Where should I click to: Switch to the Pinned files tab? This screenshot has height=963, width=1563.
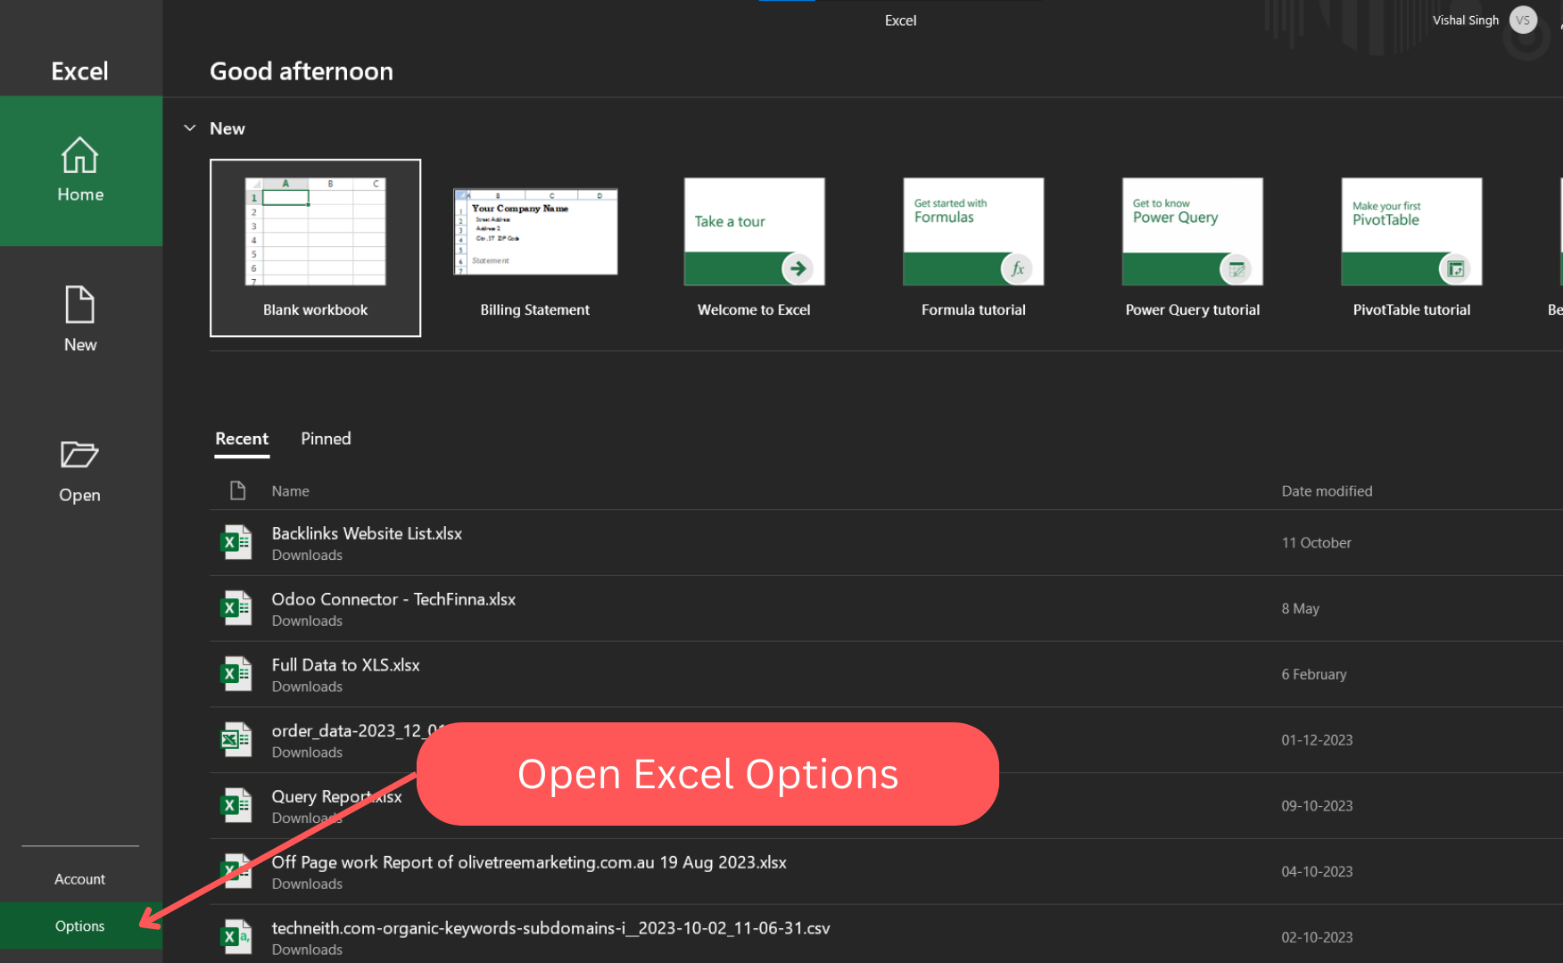(326, 439)
